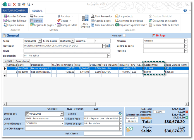The image size is (194, 140).
Task: Open the help question mark icon
Action: [185, 10]
